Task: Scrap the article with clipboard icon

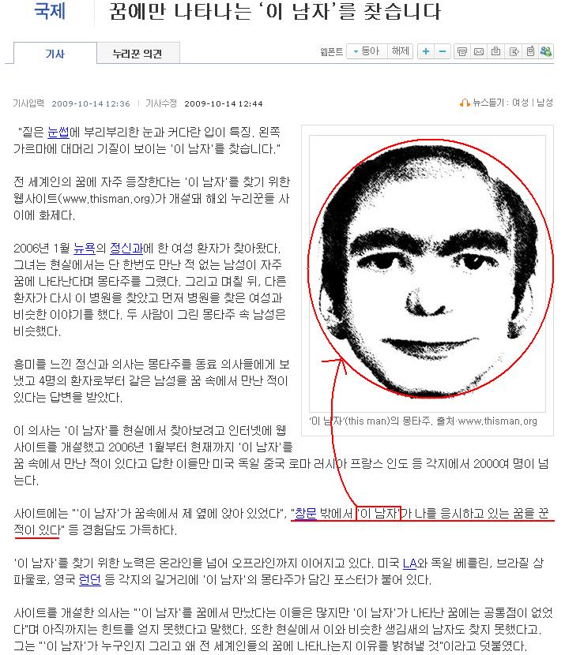Action: (496, 51)
